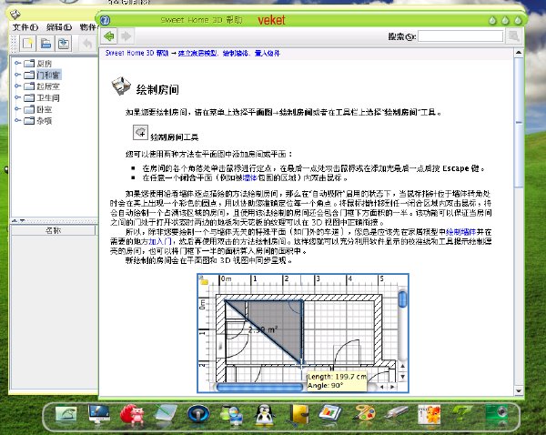Open the Sweet Home 3D 帮助 breadcrumb link
The height and width of the screenshot is (435, 546).
[x=136, y=53]
